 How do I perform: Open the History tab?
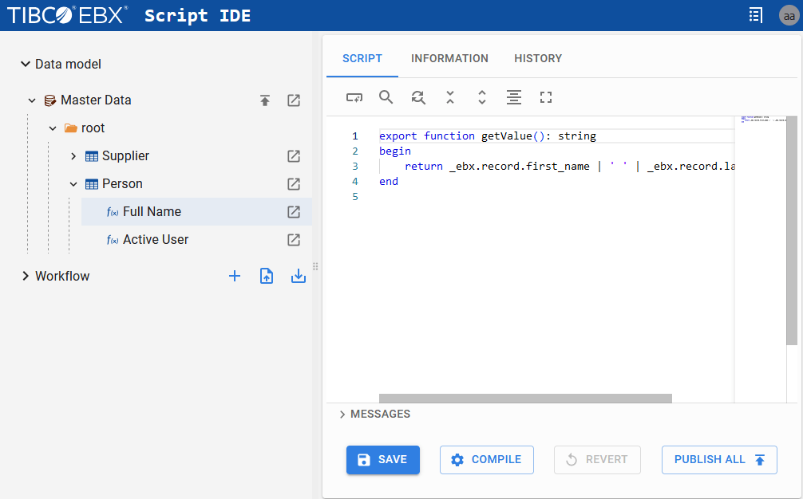click(x=538, y=58)
